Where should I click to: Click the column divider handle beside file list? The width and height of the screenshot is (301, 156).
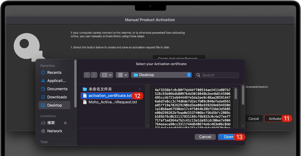click(x=147, y=126)
